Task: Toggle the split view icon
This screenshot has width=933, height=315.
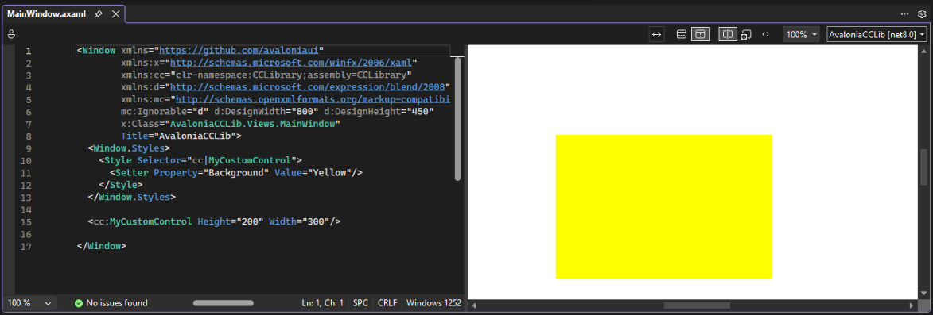Action: [727, 34]
